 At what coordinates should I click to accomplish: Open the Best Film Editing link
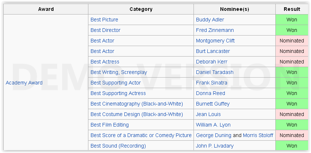109,125
